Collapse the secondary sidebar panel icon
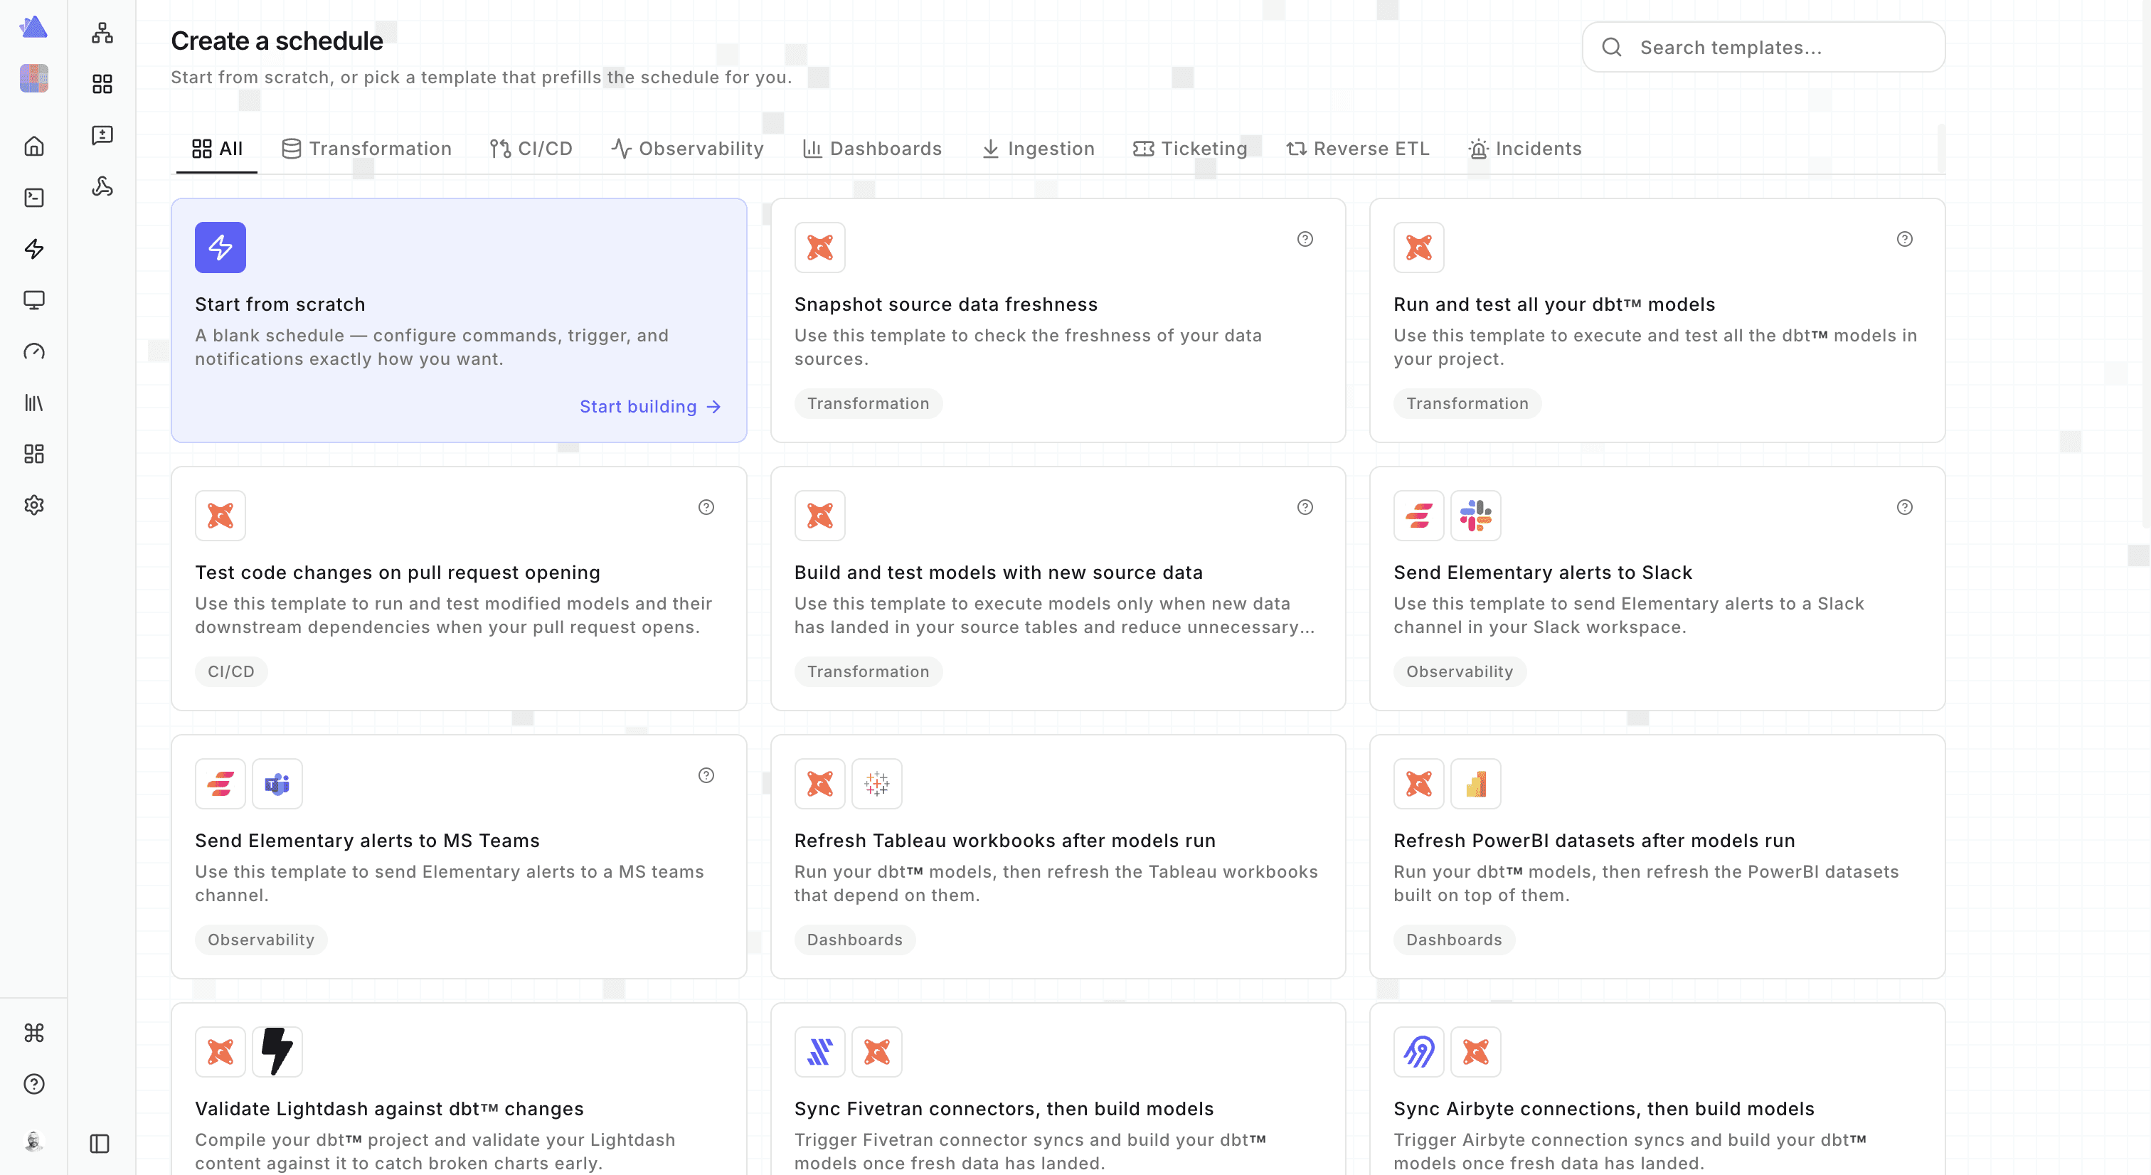The width and height of the screenshot is (2151, 1175). point(100,1143)
